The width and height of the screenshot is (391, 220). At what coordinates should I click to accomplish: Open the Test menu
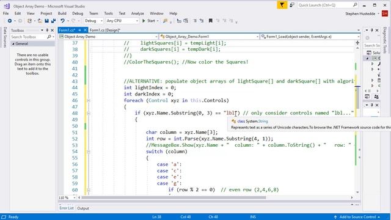coord(122,13)
